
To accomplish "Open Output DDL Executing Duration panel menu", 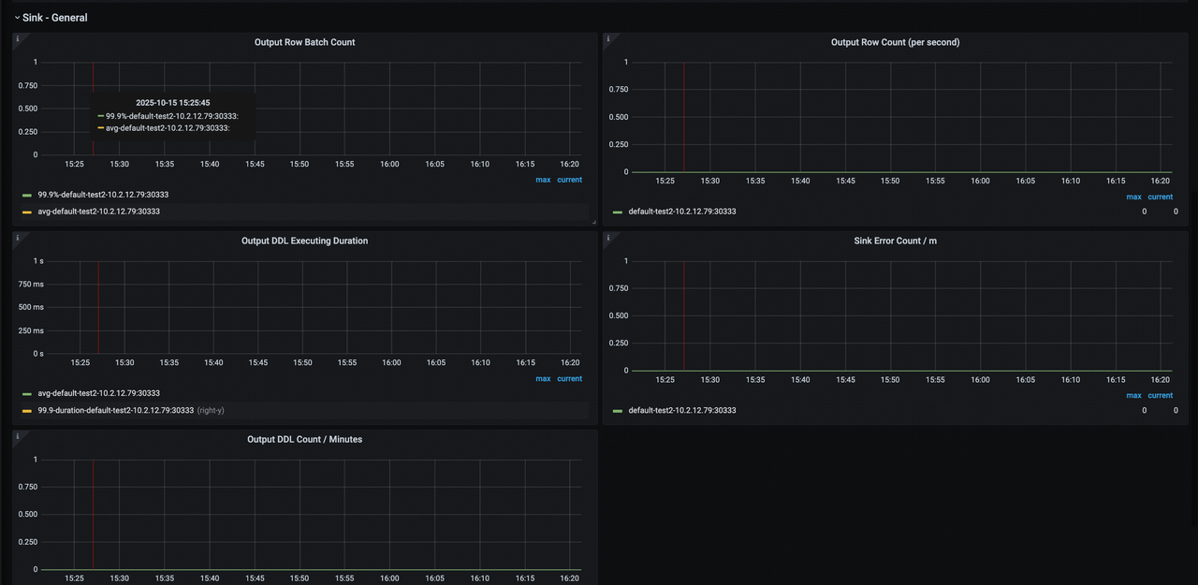I will (x=304, y=241).
